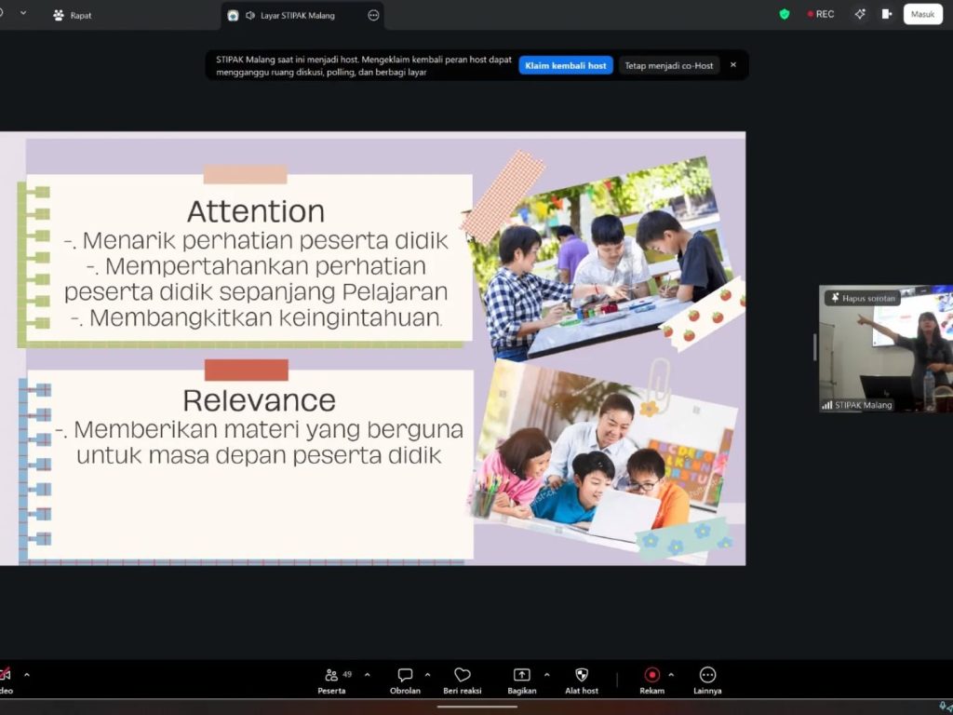
Task: Open the Peserta participants panel
Action: [x=332, y=680]
